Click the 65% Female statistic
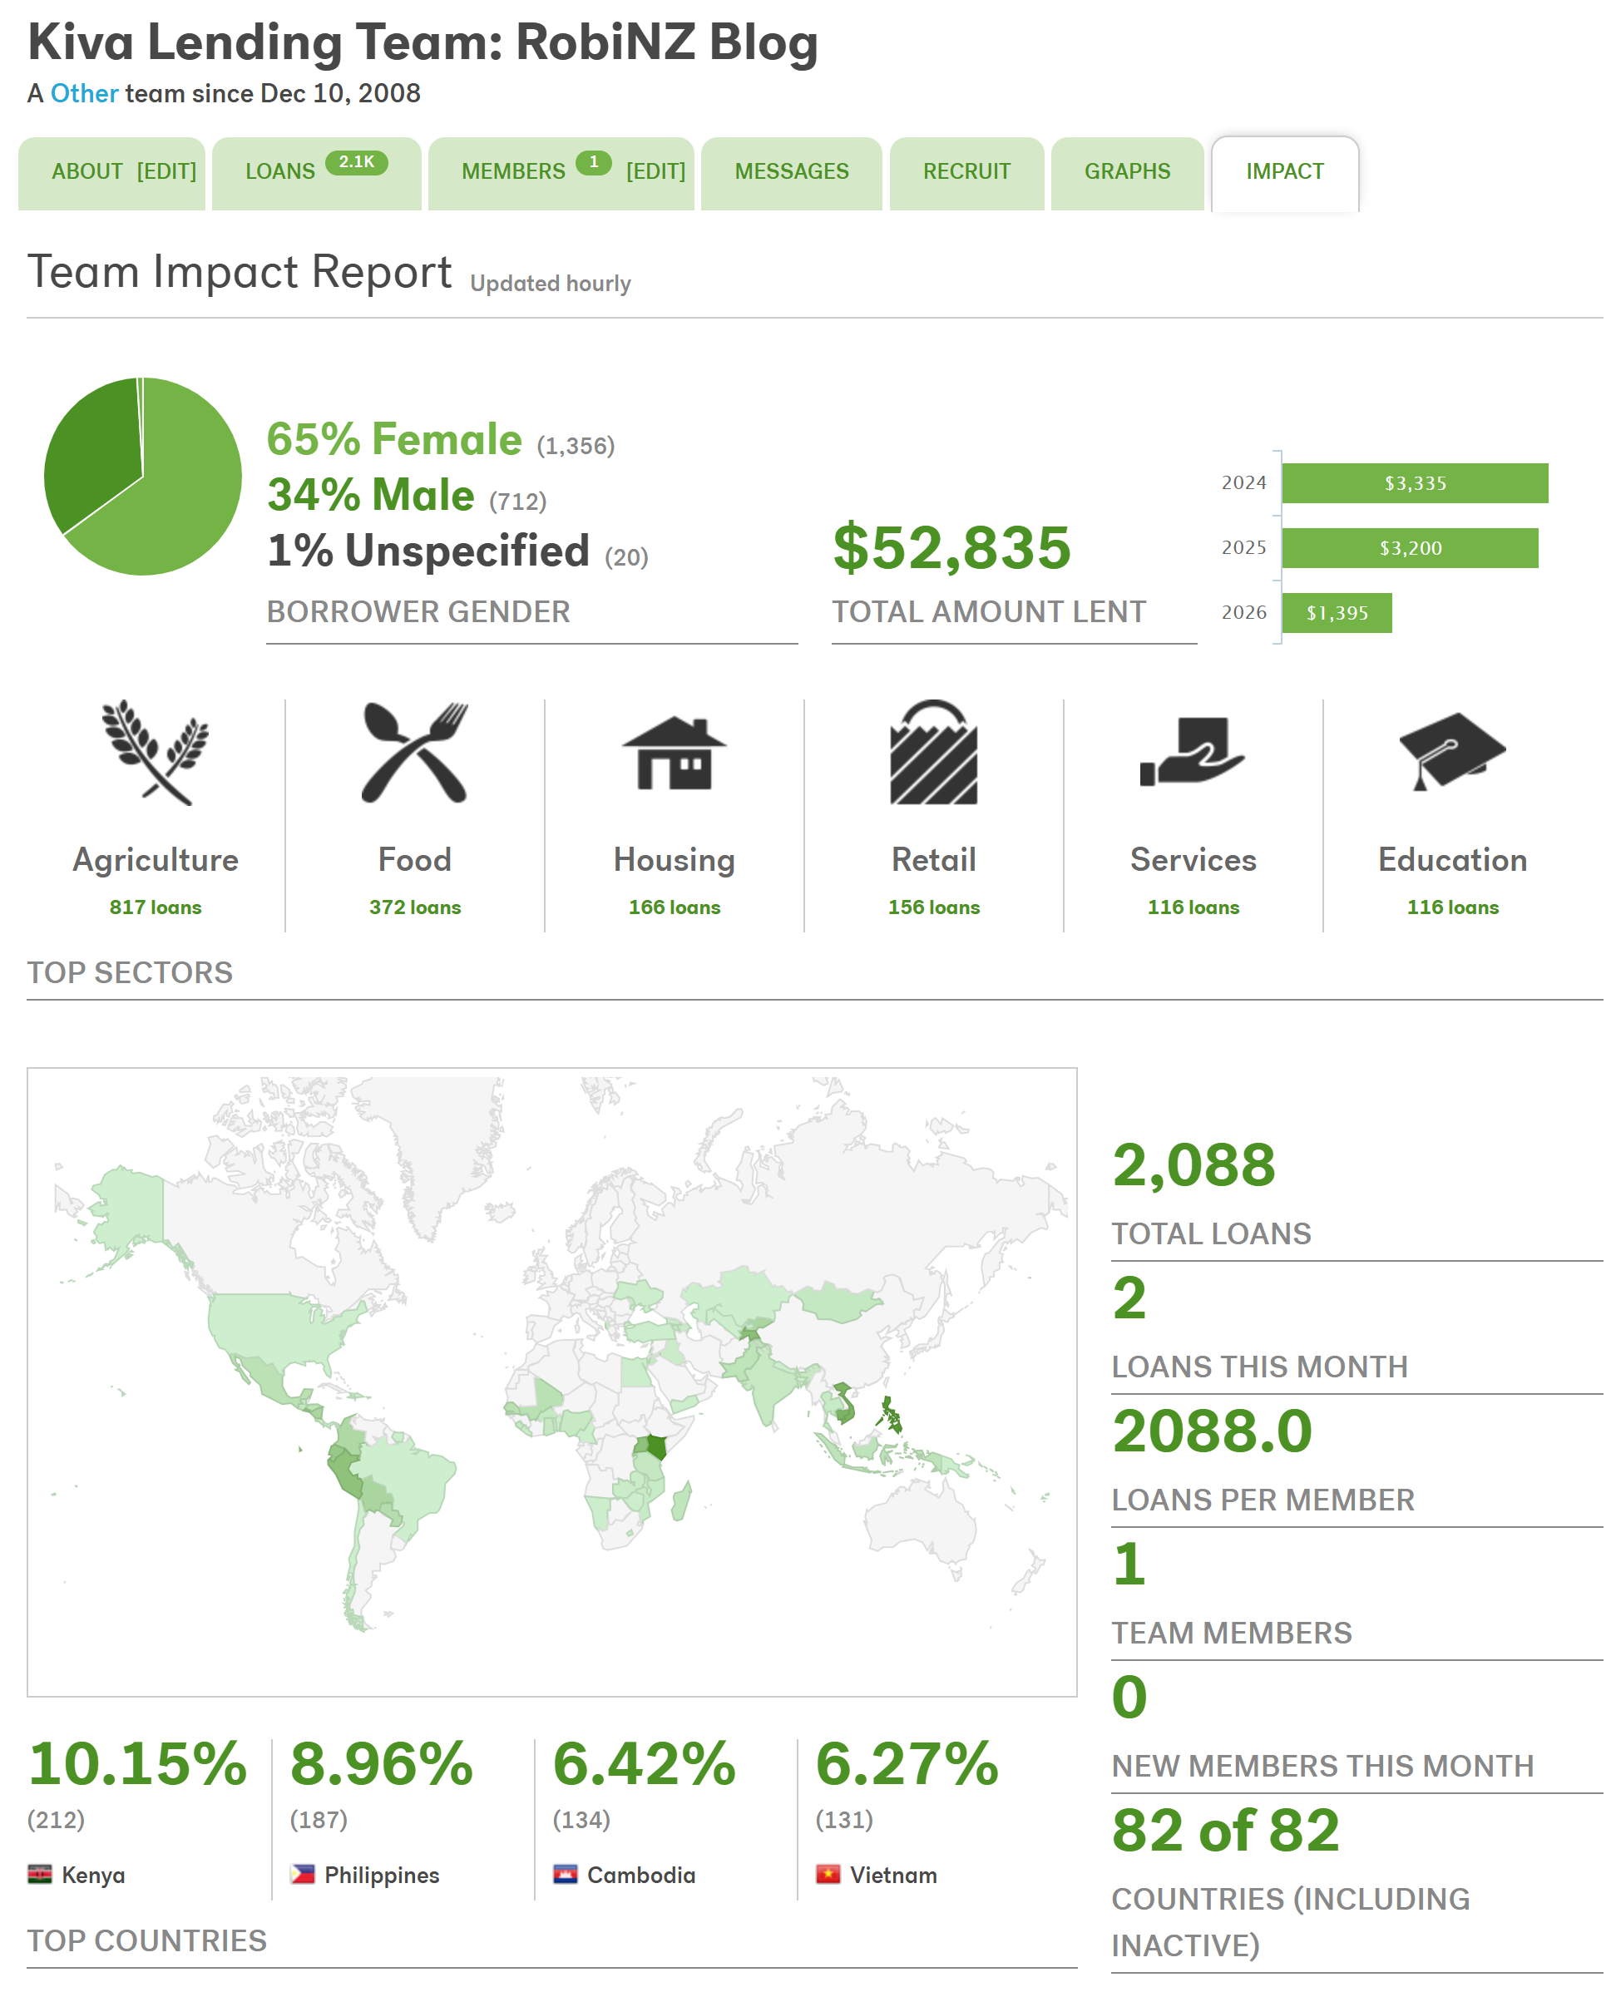 tap(393, 439)
